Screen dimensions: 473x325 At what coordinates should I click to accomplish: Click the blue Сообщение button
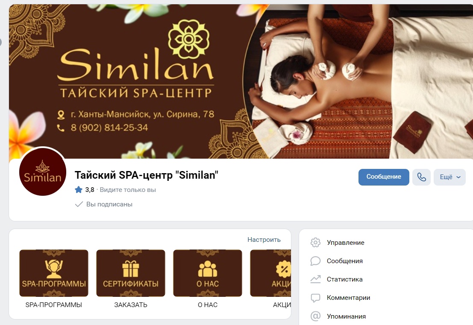coord(384,177)
